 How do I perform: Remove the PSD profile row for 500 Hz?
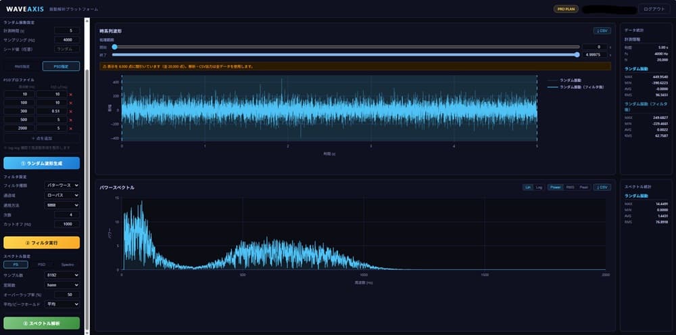(x=71, y=120)
